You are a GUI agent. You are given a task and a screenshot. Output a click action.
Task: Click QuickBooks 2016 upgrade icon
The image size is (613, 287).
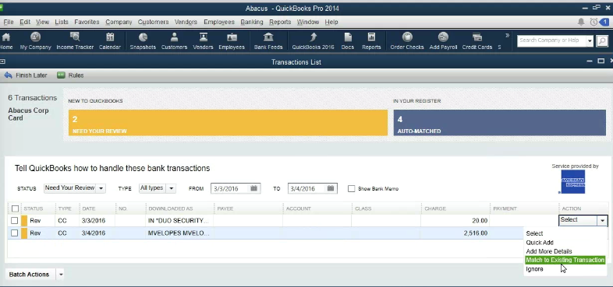(x=314, y=41)
